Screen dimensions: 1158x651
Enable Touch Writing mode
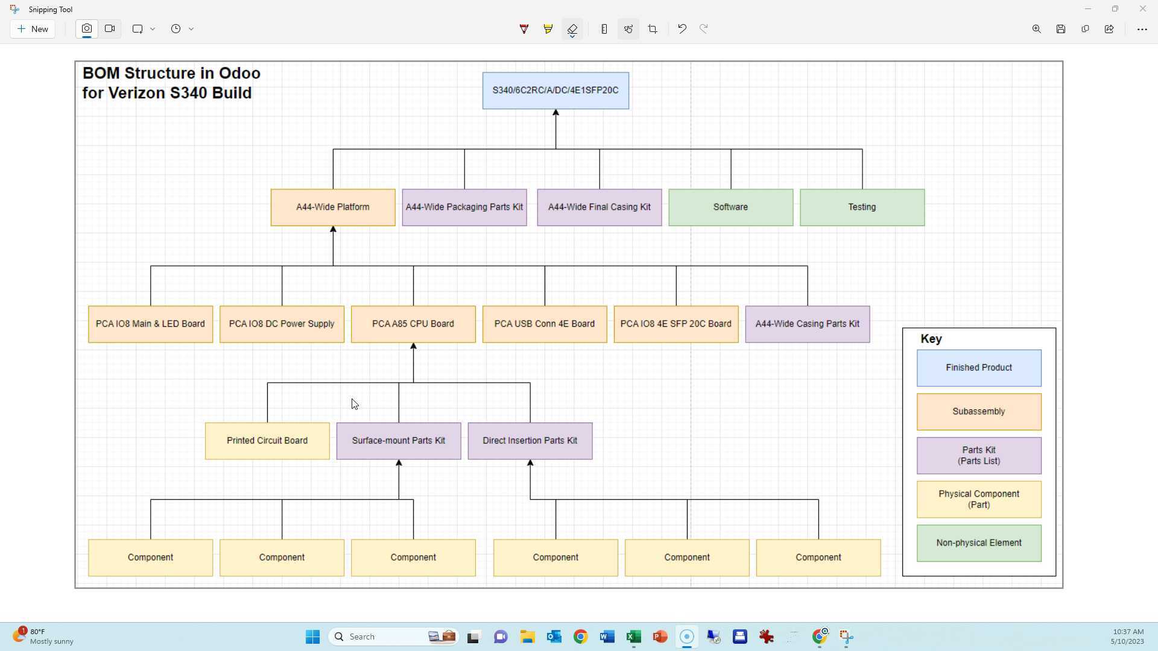(x=628, y=28)
